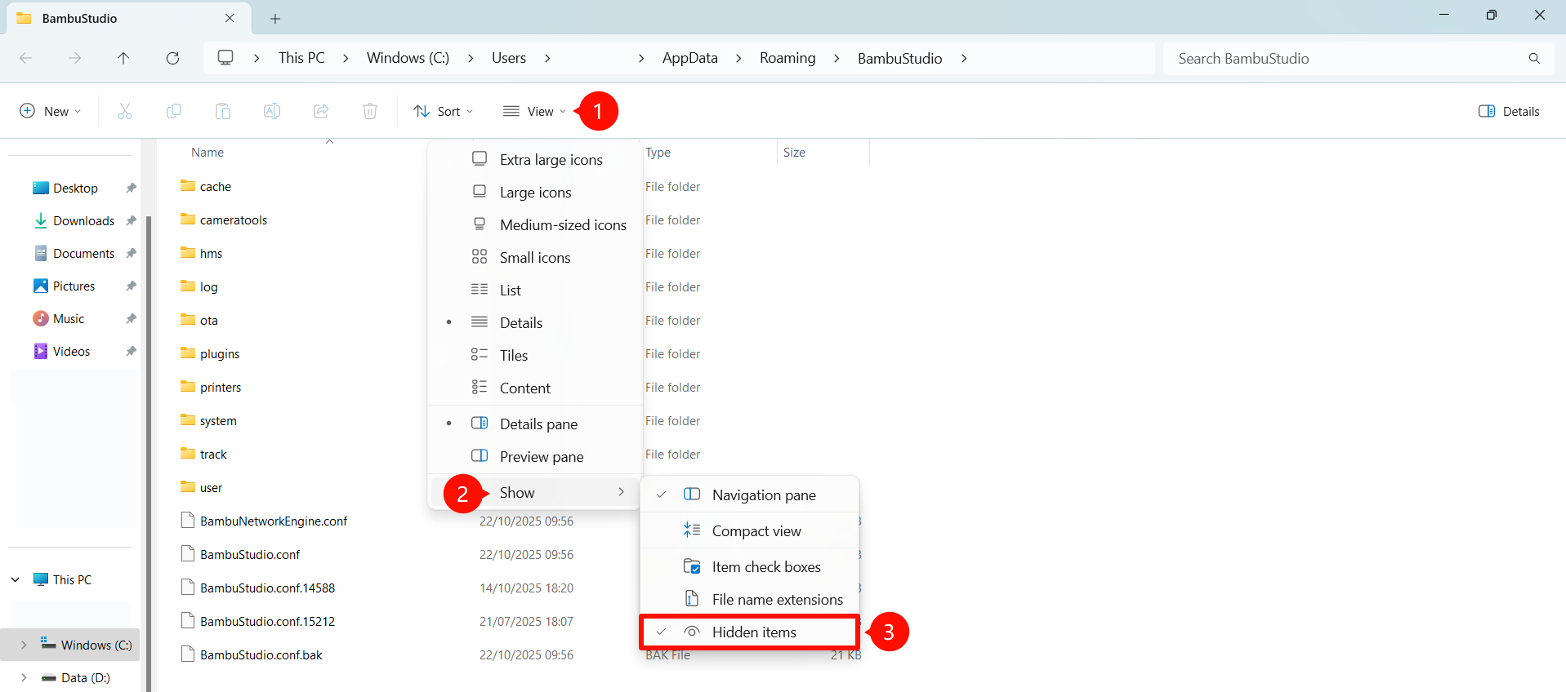Screen dimensions: 1566x692
Task: Expand the Show submenu
Action: click(x=534, y=492)
